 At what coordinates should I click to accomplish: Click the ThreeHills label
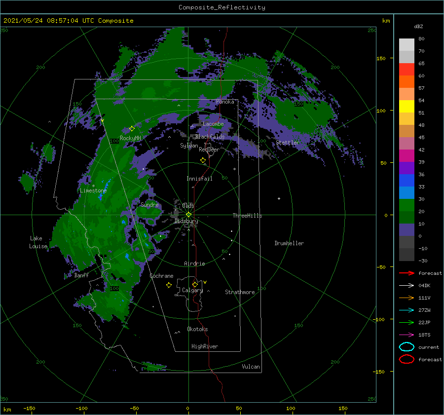pyautogui.click(x=247, y=216)
